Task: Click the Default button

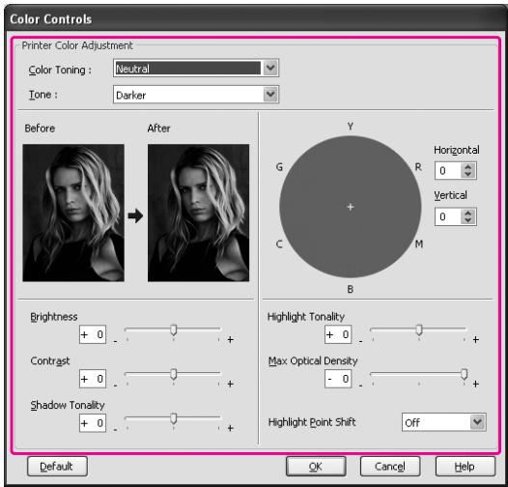Action: pos(57,467)
